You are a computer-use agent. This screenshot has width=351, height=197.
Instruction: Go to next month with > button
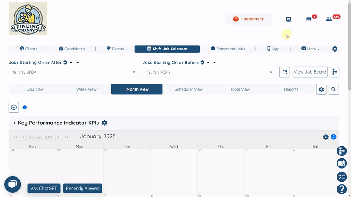(59, 137)
